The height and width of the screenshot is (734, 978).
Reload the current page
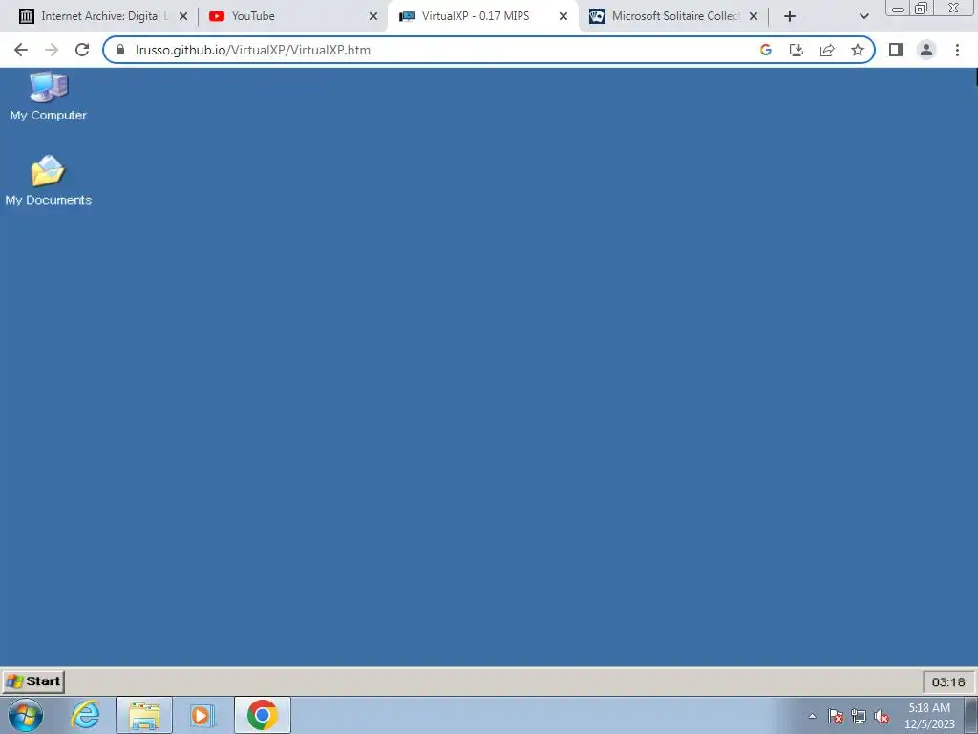[82, 50]
